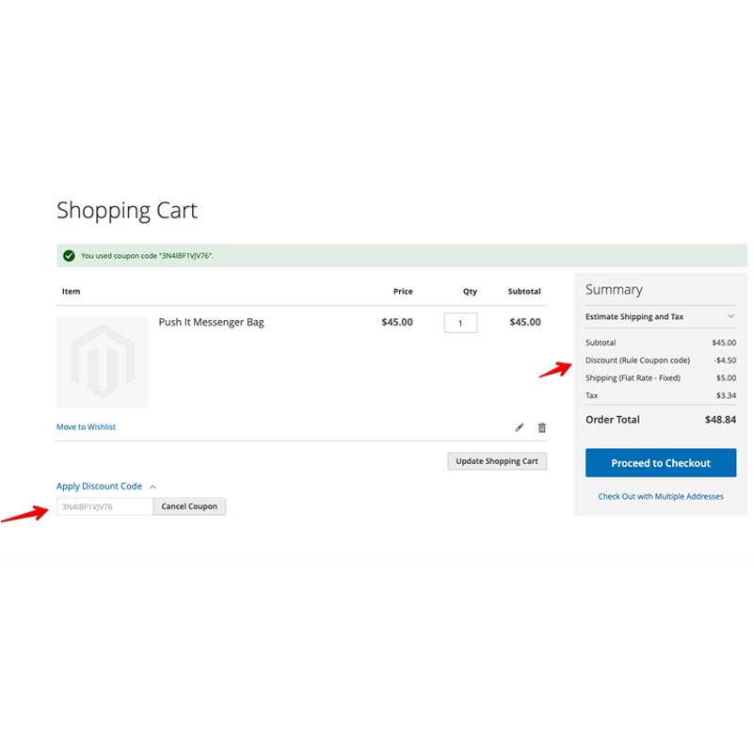Viewport: 753px width, 753px height.
Task: Cancel the applied coupon
Action: [189, 506]
